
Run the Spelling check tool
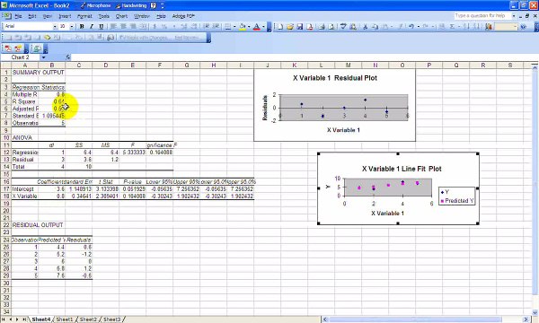pos(343,26)
